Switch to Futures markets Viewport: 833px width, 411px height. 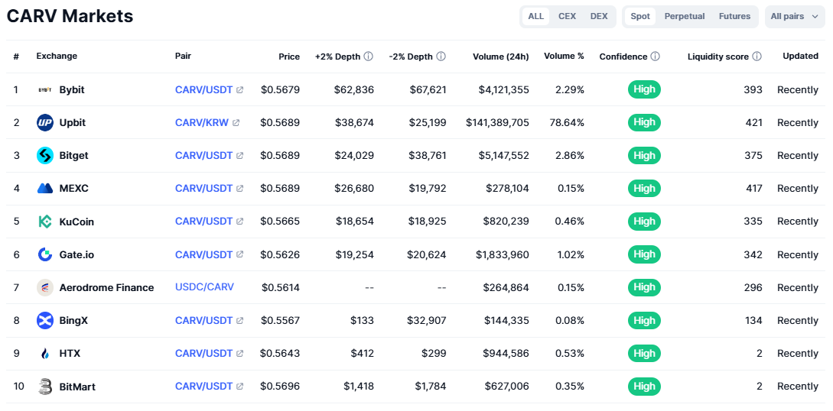tap(735, 17)
